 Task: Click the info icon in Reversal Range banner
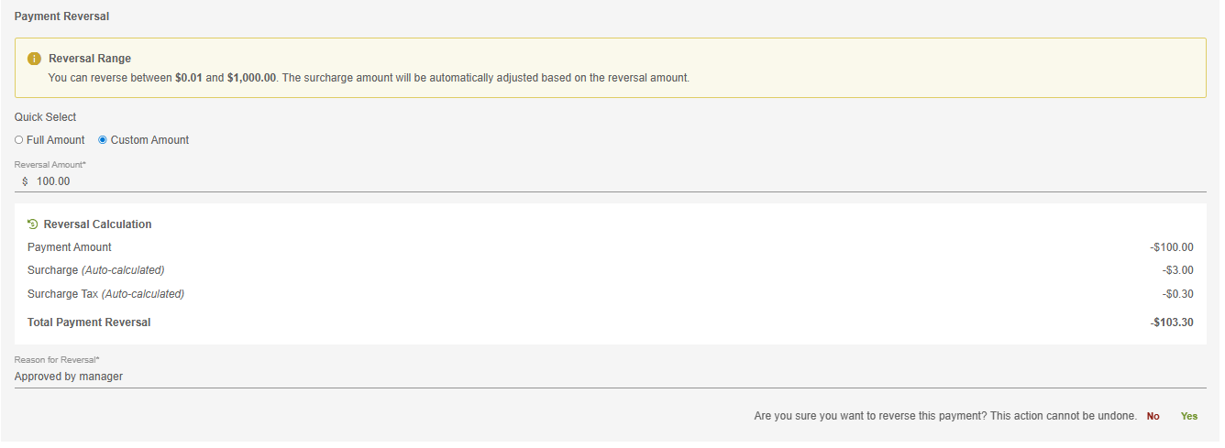tap(35, 59)
